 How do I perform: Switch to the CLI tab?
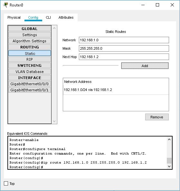click(48, 17)
